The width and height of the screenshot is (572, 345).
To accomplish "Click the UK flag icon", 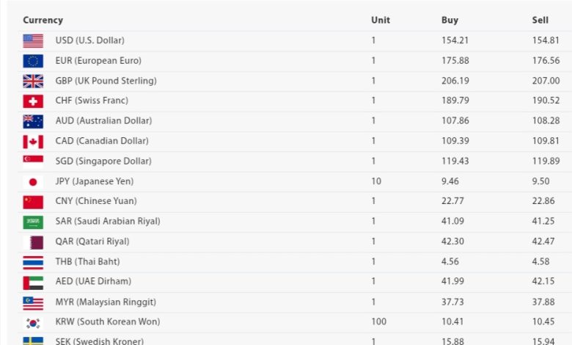I will pos(33,81).
